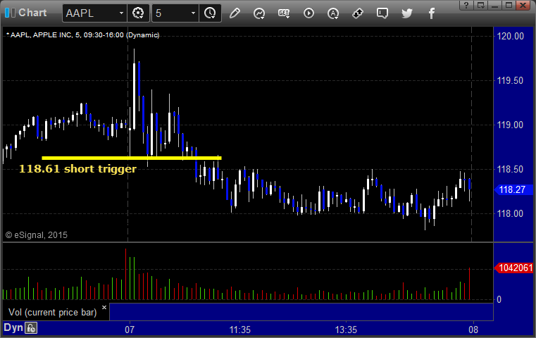Click the detach window icon
Image resolution: width=536 pixels, height=338 pixels.
(480, 5)
